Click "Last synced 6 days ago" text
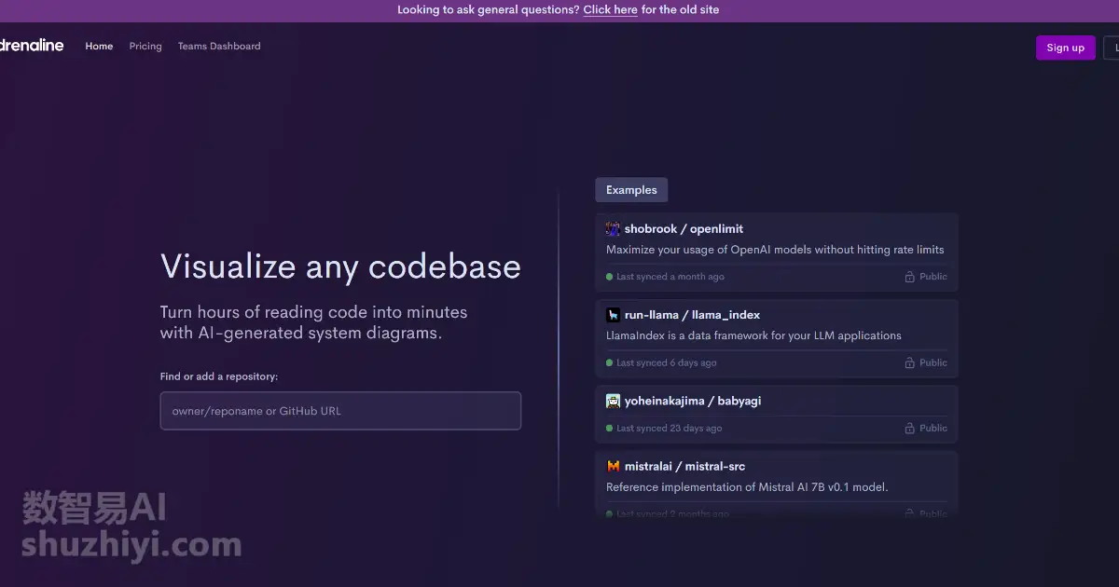Image resolution: width=1119 pixels, height=587 pixels. click(667, 362)
